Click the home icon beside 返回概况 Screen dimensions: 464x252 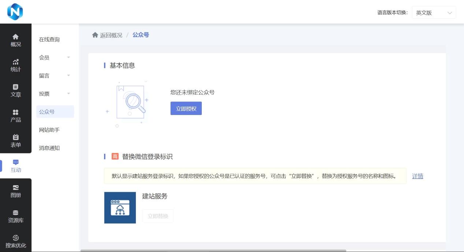pyautogui.click(x=95, y=35)
